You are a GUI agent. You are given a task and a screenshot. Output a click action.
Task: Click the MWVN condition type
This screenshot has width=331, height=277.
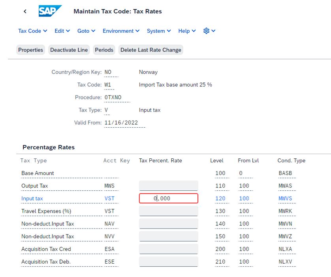click(285, 224)
